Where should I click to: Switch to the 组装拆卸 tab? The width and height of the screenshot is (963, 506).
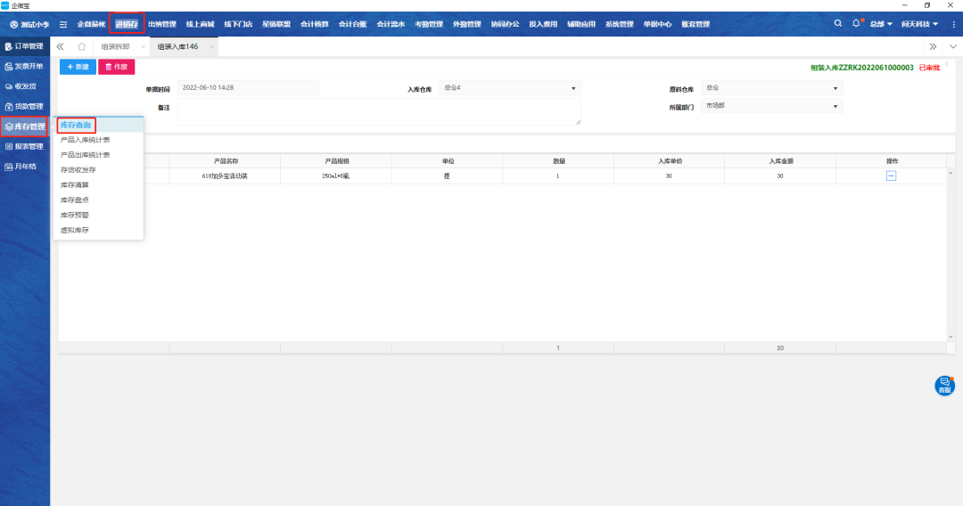coord(117,46)
